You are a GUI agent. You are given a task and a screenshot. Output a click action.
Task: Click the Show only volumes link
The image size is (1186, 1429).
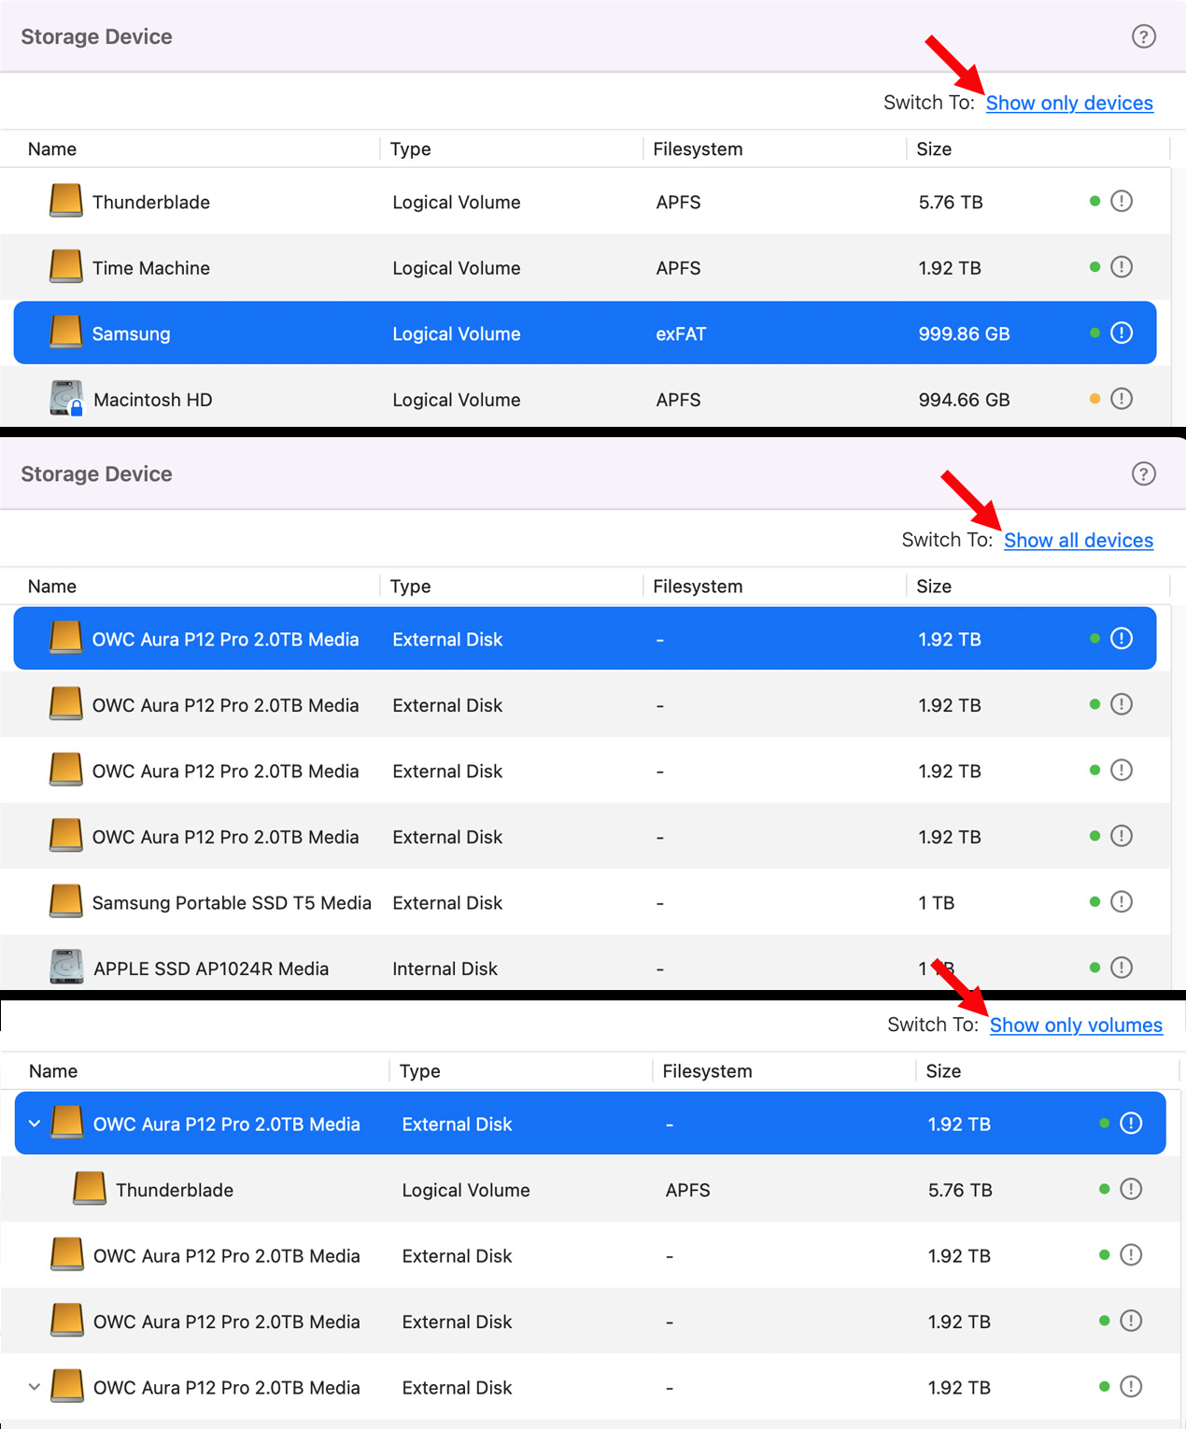(x=1076, y=1025)
